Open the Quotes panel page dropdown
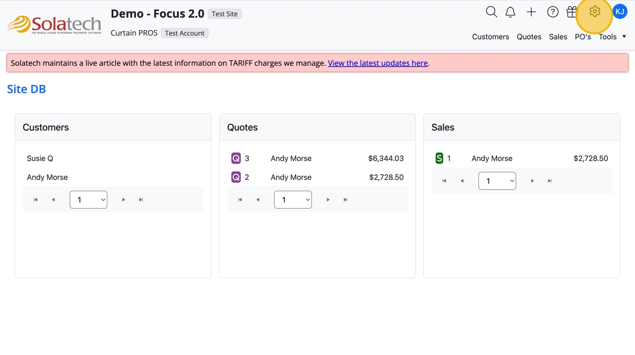Viewport: 635px width, 355px height. tap(293, 200)
